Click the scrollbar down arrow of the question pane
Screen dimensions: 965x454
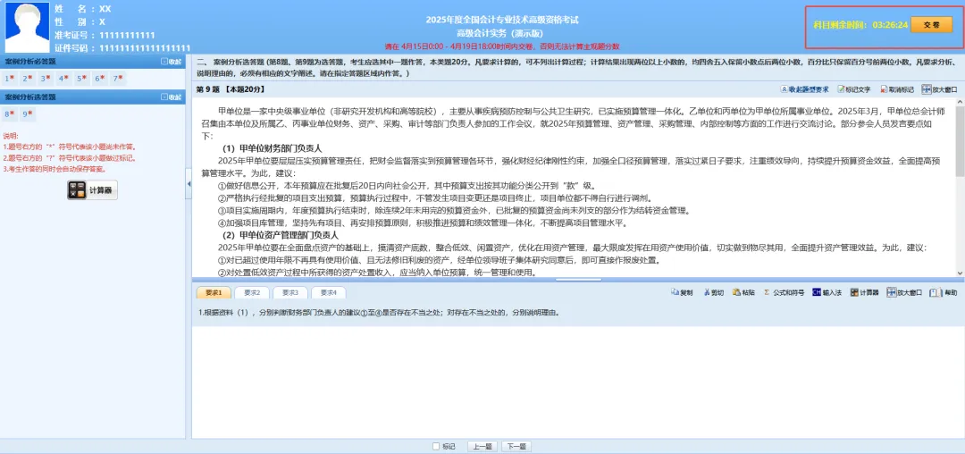(x=961, y=272)
